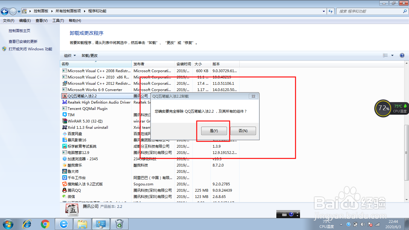The image size is (409, 230).
Task: Sort by 发布者 column header
Action: (153, 64)
